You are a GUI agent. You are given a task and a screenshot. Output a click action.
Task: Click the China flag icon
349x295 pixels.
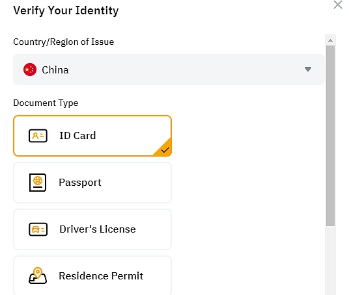coord(30,70)
